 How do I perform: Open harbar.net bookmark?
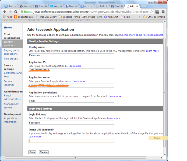click(x=111, y=17)
